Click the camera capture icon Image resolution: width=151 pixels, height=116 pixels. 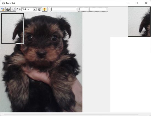pyautogui.click(x=8, y=9)
